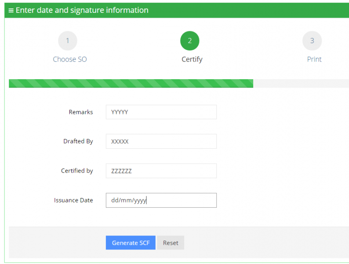Click the Certified by label

click(77, 171)
